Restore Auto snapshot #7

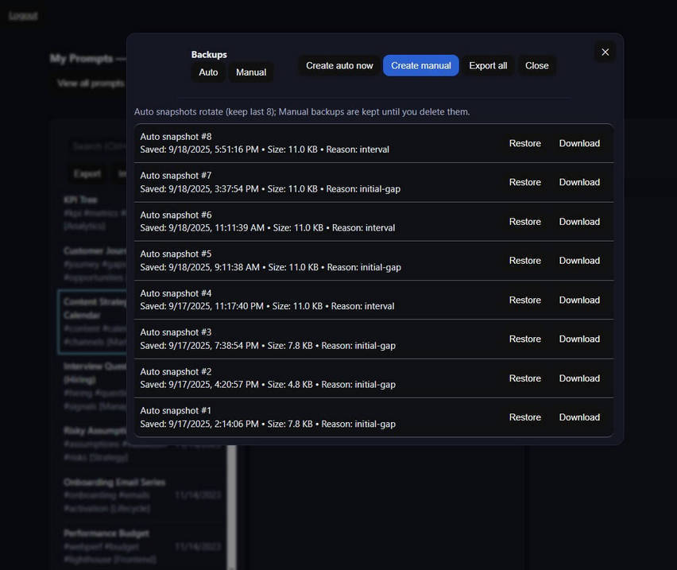524,183
